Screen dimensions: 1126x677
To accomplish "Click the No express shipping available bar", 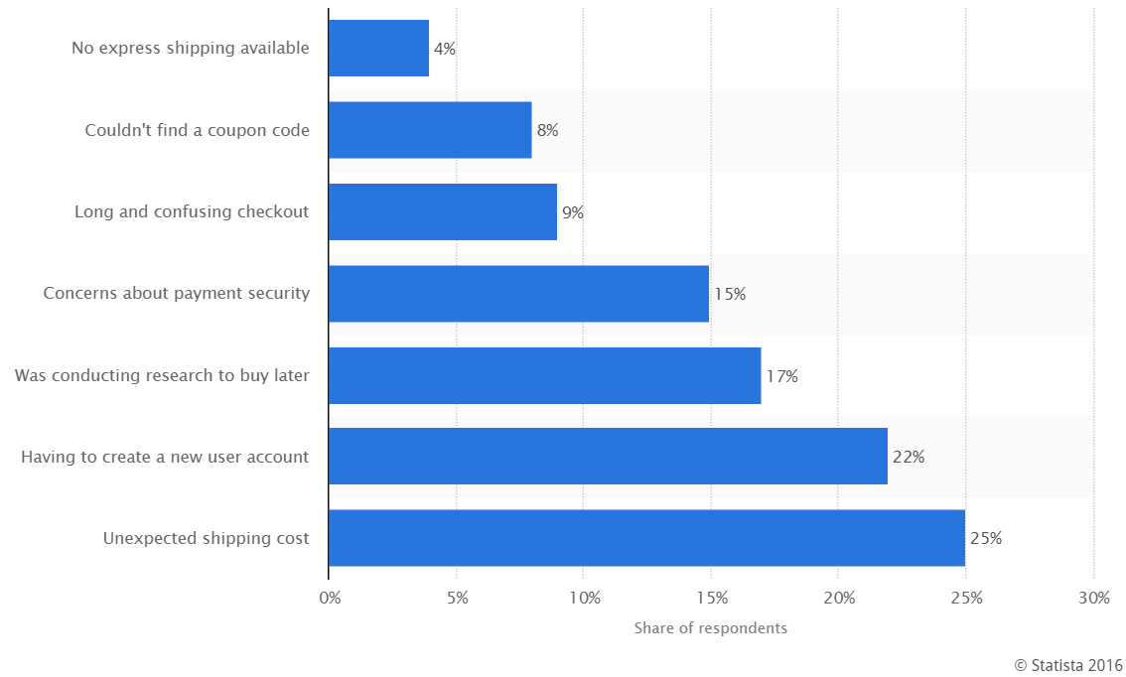I will tap(379, 48).
